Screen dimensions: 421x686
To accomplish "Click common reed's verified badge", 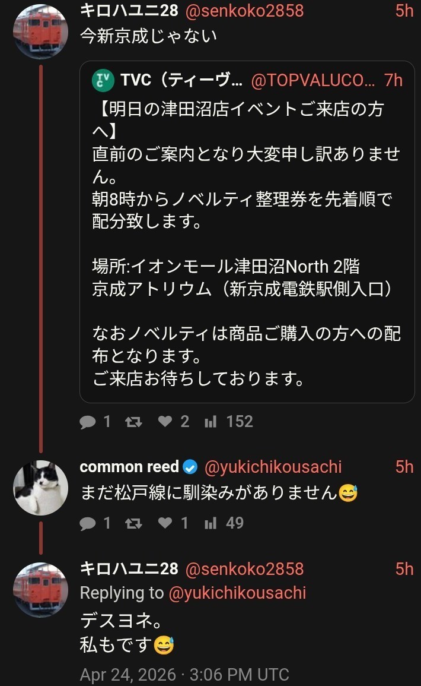I will coord(190,467).
